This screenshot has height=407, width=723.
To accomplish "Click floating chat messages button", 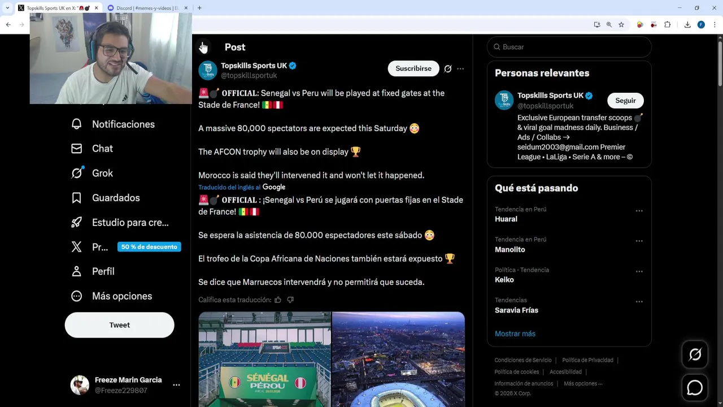I will point(695,388).
